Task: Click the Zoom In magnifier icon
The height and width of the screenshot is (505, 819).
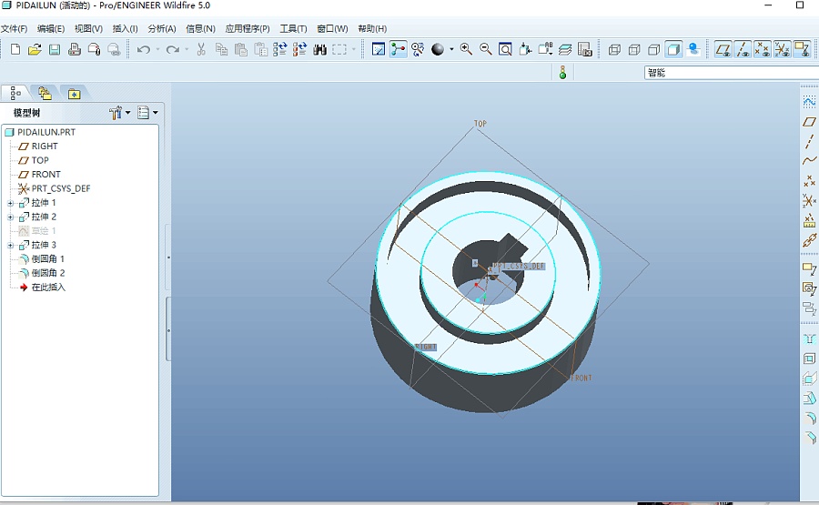Action: (x=467, y=50)
